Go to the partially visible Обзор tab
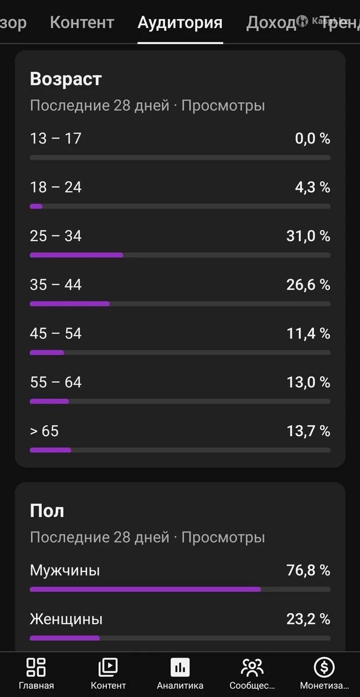This screenshot has width=360, height=697. [x=13, y=23]
